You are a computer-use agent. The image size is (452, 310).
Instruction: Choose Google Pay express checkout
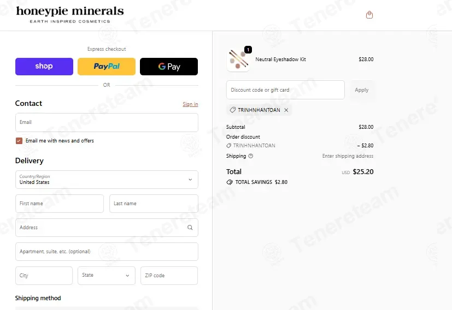click(169, 67)
